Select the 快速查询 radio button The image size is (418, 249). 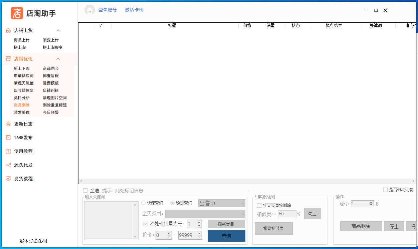pos(143,203)
